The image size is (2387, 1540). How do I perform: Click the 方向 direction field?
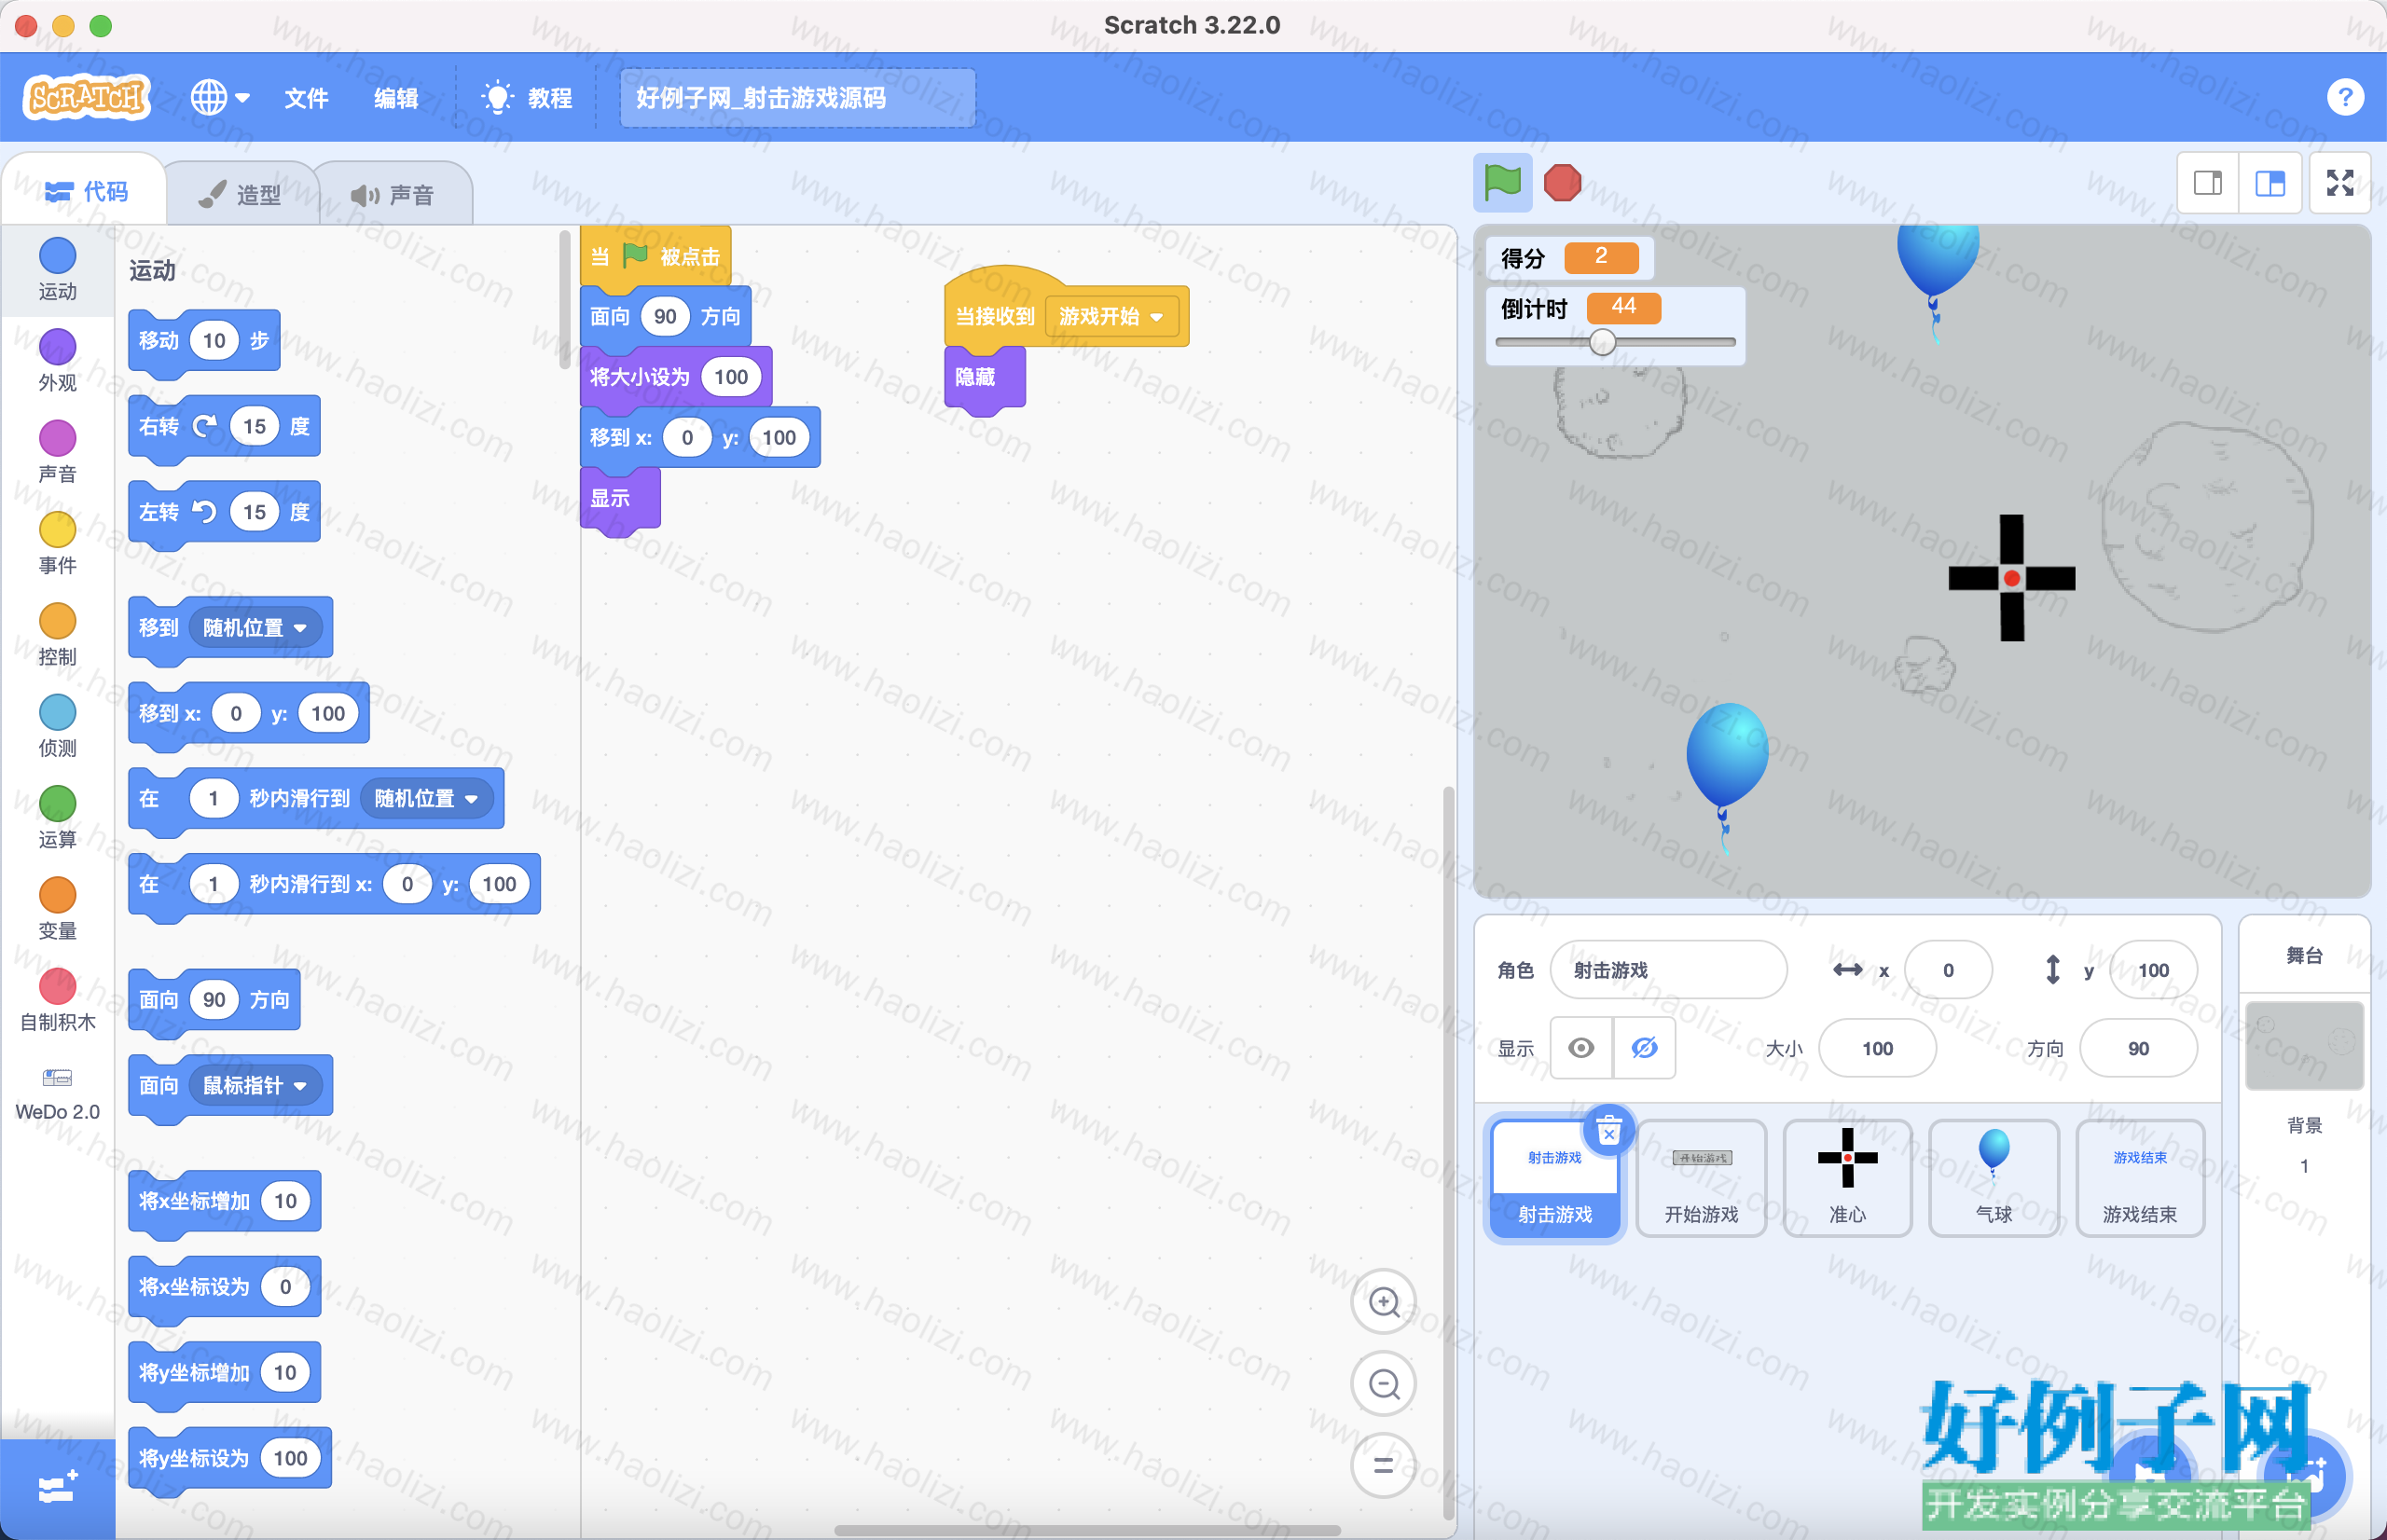[x=2138, y=1048]
